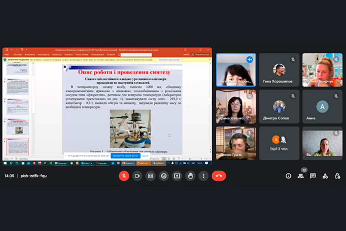Open the 'Ещё 3 чел.' tile
Screen dimensions: 346x231
point(279,143)
